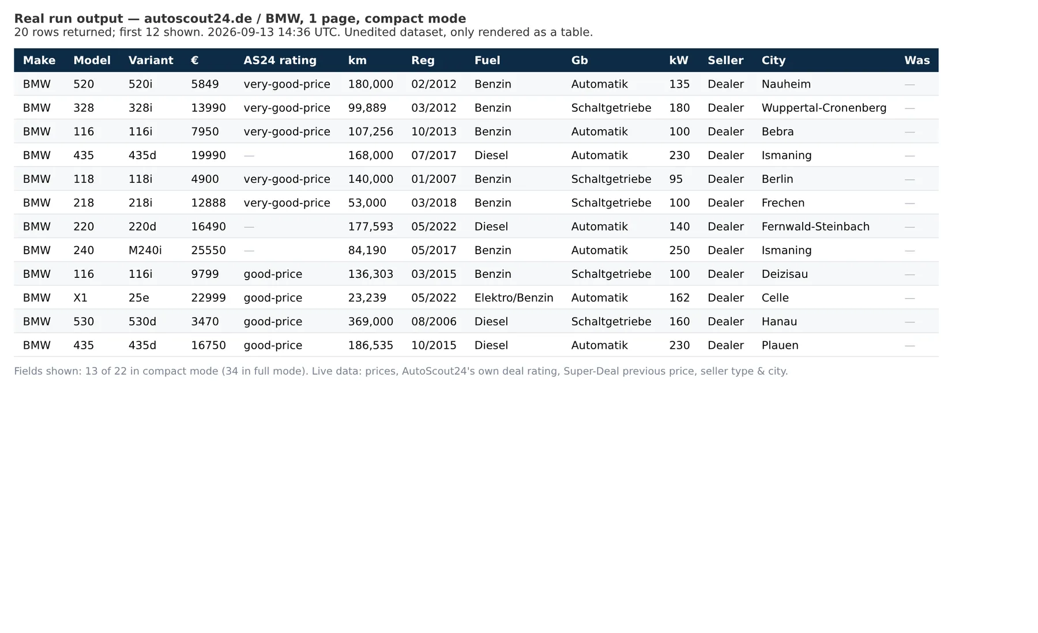Click the Model column header
The image size is (1038, 633).
(92, 61)
